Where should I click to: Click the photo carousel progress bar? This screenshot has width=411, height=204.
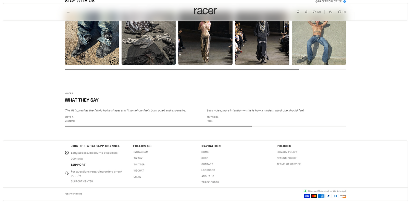tap(206, 69)
